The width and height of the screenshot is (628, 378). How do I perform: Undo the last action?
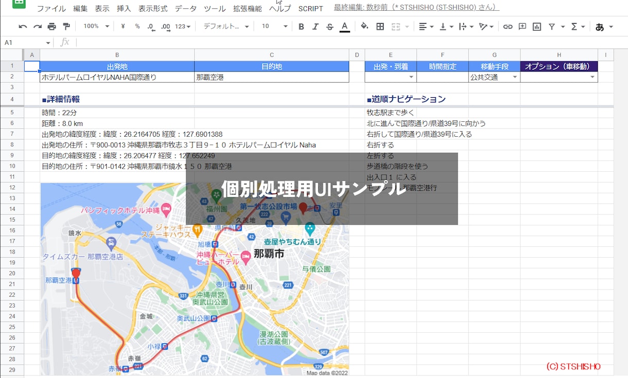[x=23, y=26]
